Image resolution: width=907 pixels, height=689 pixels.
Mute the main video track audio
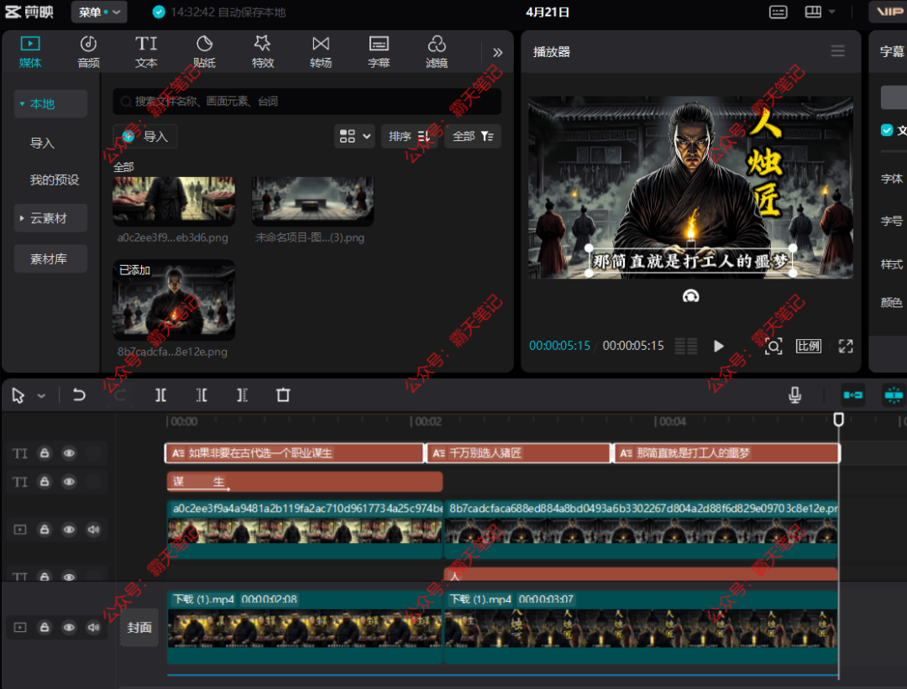[x=93, y=627]
